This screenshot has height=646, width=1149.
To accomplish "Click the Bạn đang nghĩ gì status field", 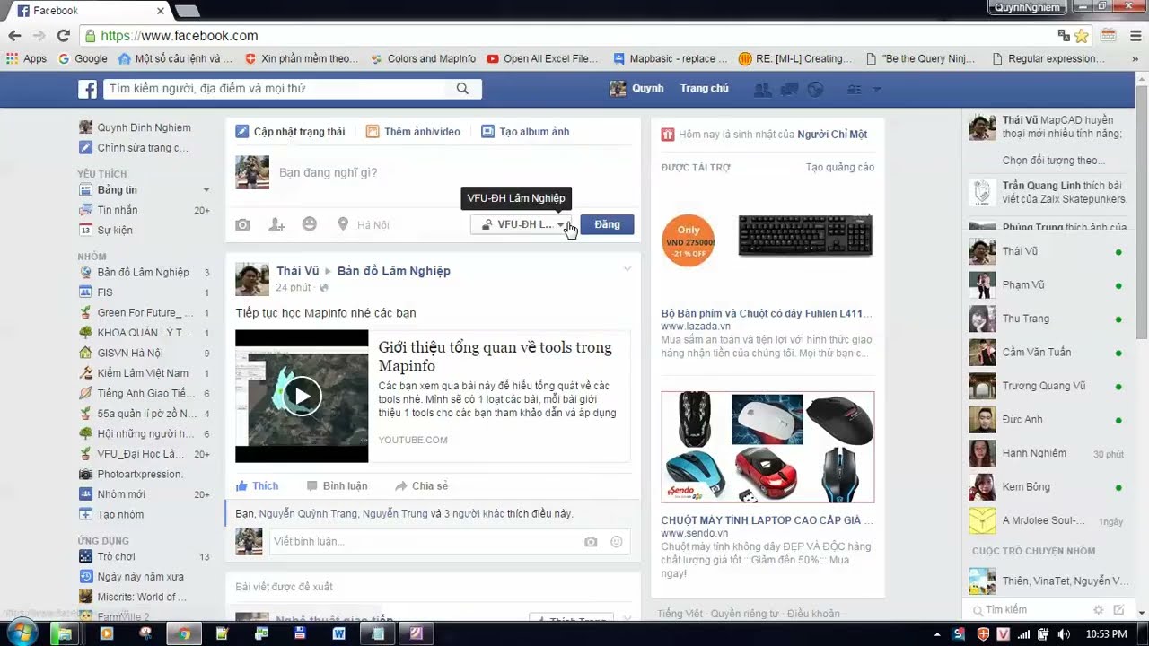I will [x=453, y=172].
